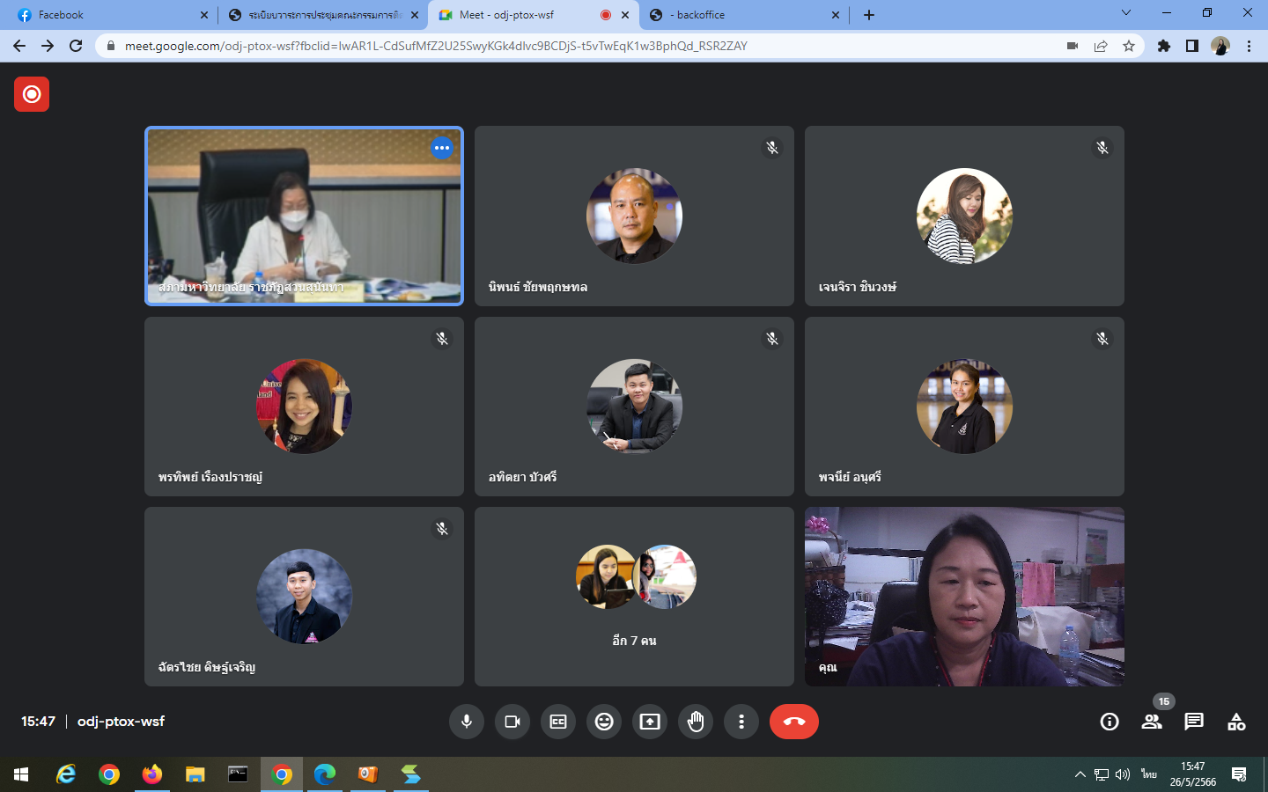The image size is (1268, 792).
Task: Open the chat panel
Action: (x=1194, y=722)
